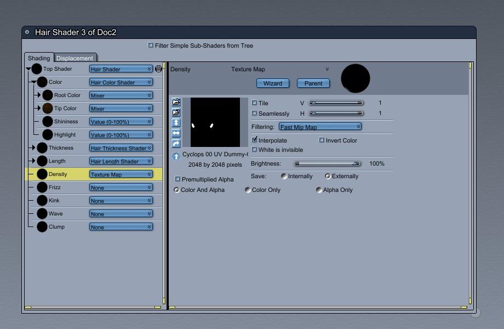
Task: Click the window circle icon left of title
Action: pos(27,32)
